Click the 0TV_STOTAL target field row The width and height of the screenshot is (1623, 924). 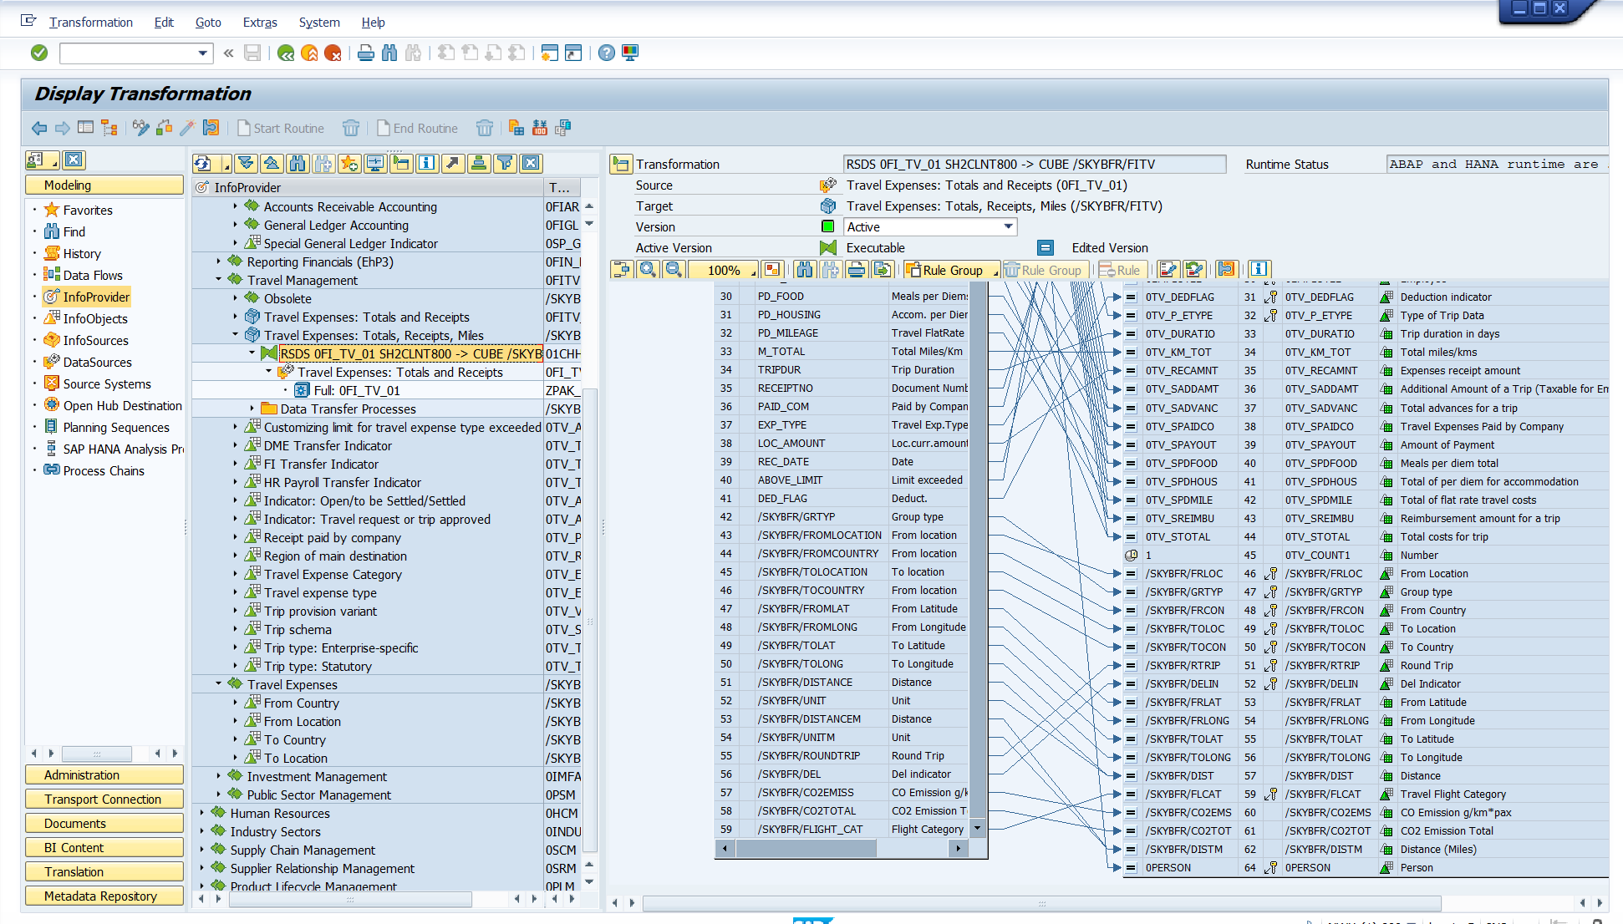tap(1366, 537)
